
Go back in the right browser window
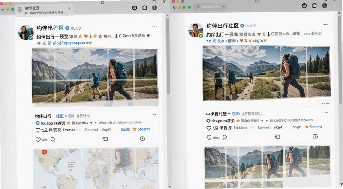pos(175,7)
